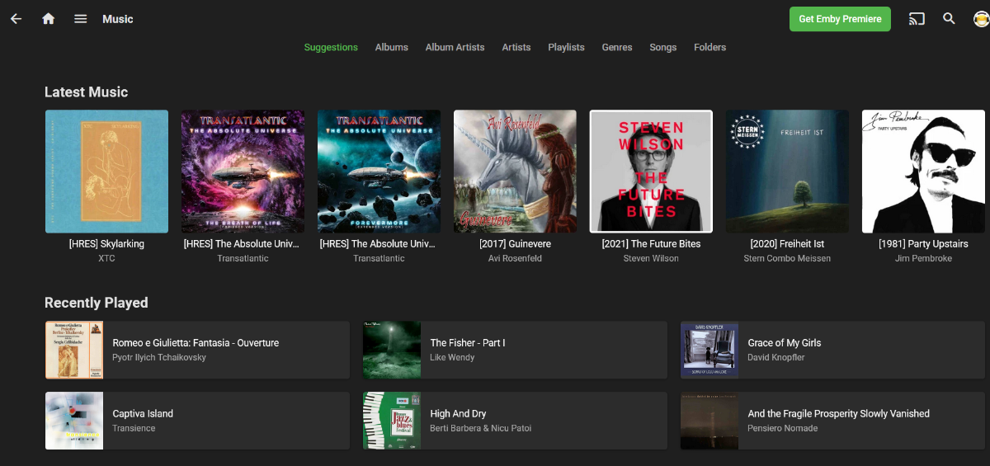
Task: Play The Fisher - Part I track
Action: click(x=515, y=350)
